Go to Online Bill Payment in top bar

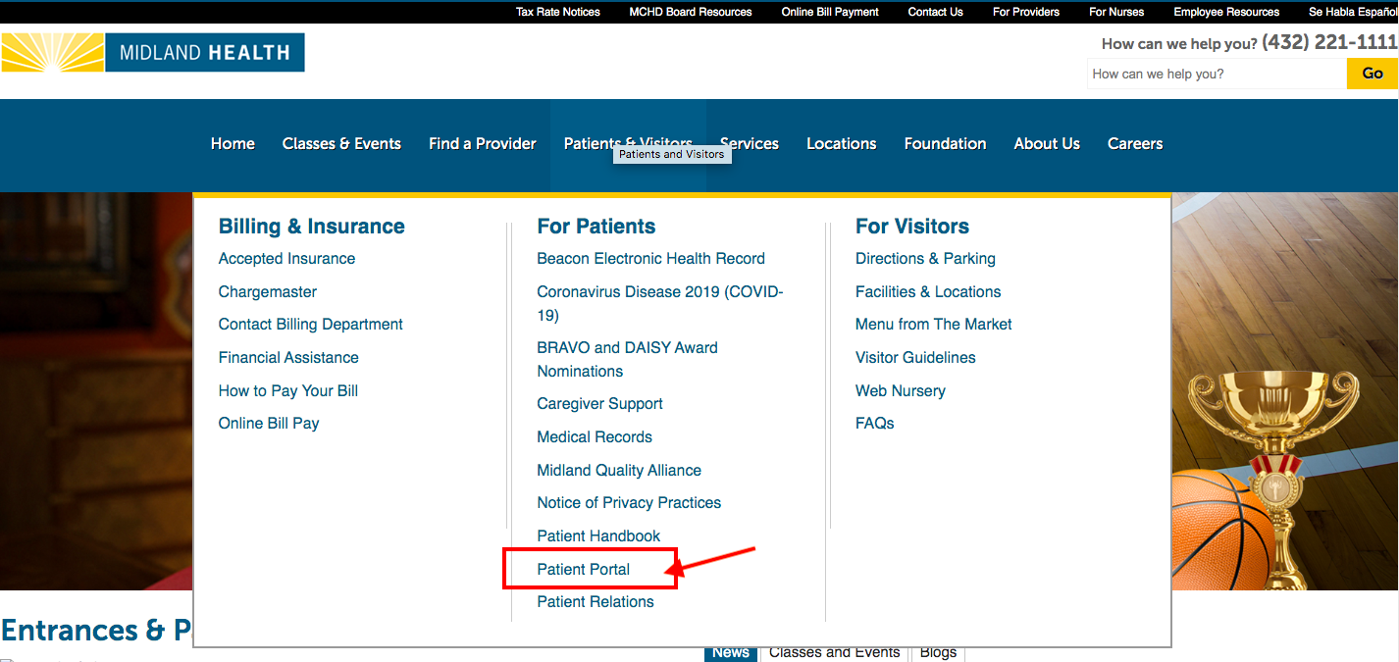click(830, 12)
